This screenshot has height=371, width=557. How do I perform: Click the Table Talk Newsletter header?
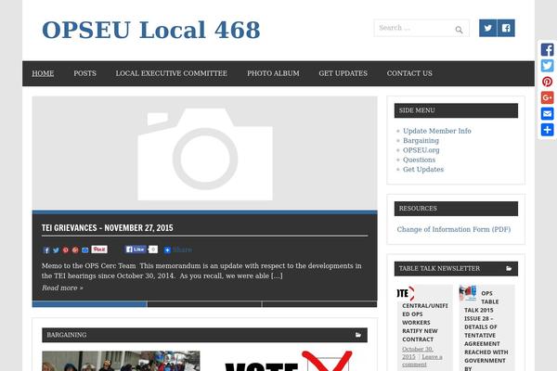tap(456, 269)
